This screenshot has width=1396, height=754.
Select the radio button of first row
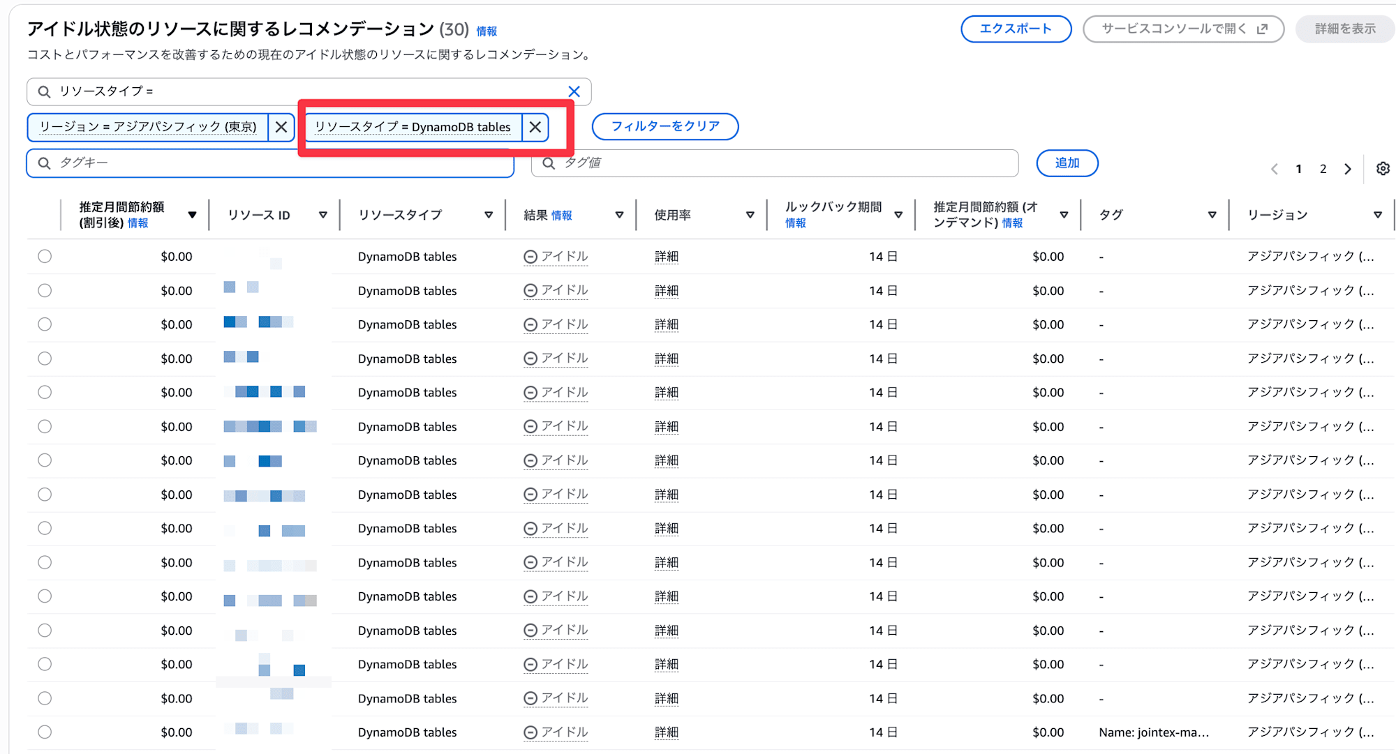[45, 256]
